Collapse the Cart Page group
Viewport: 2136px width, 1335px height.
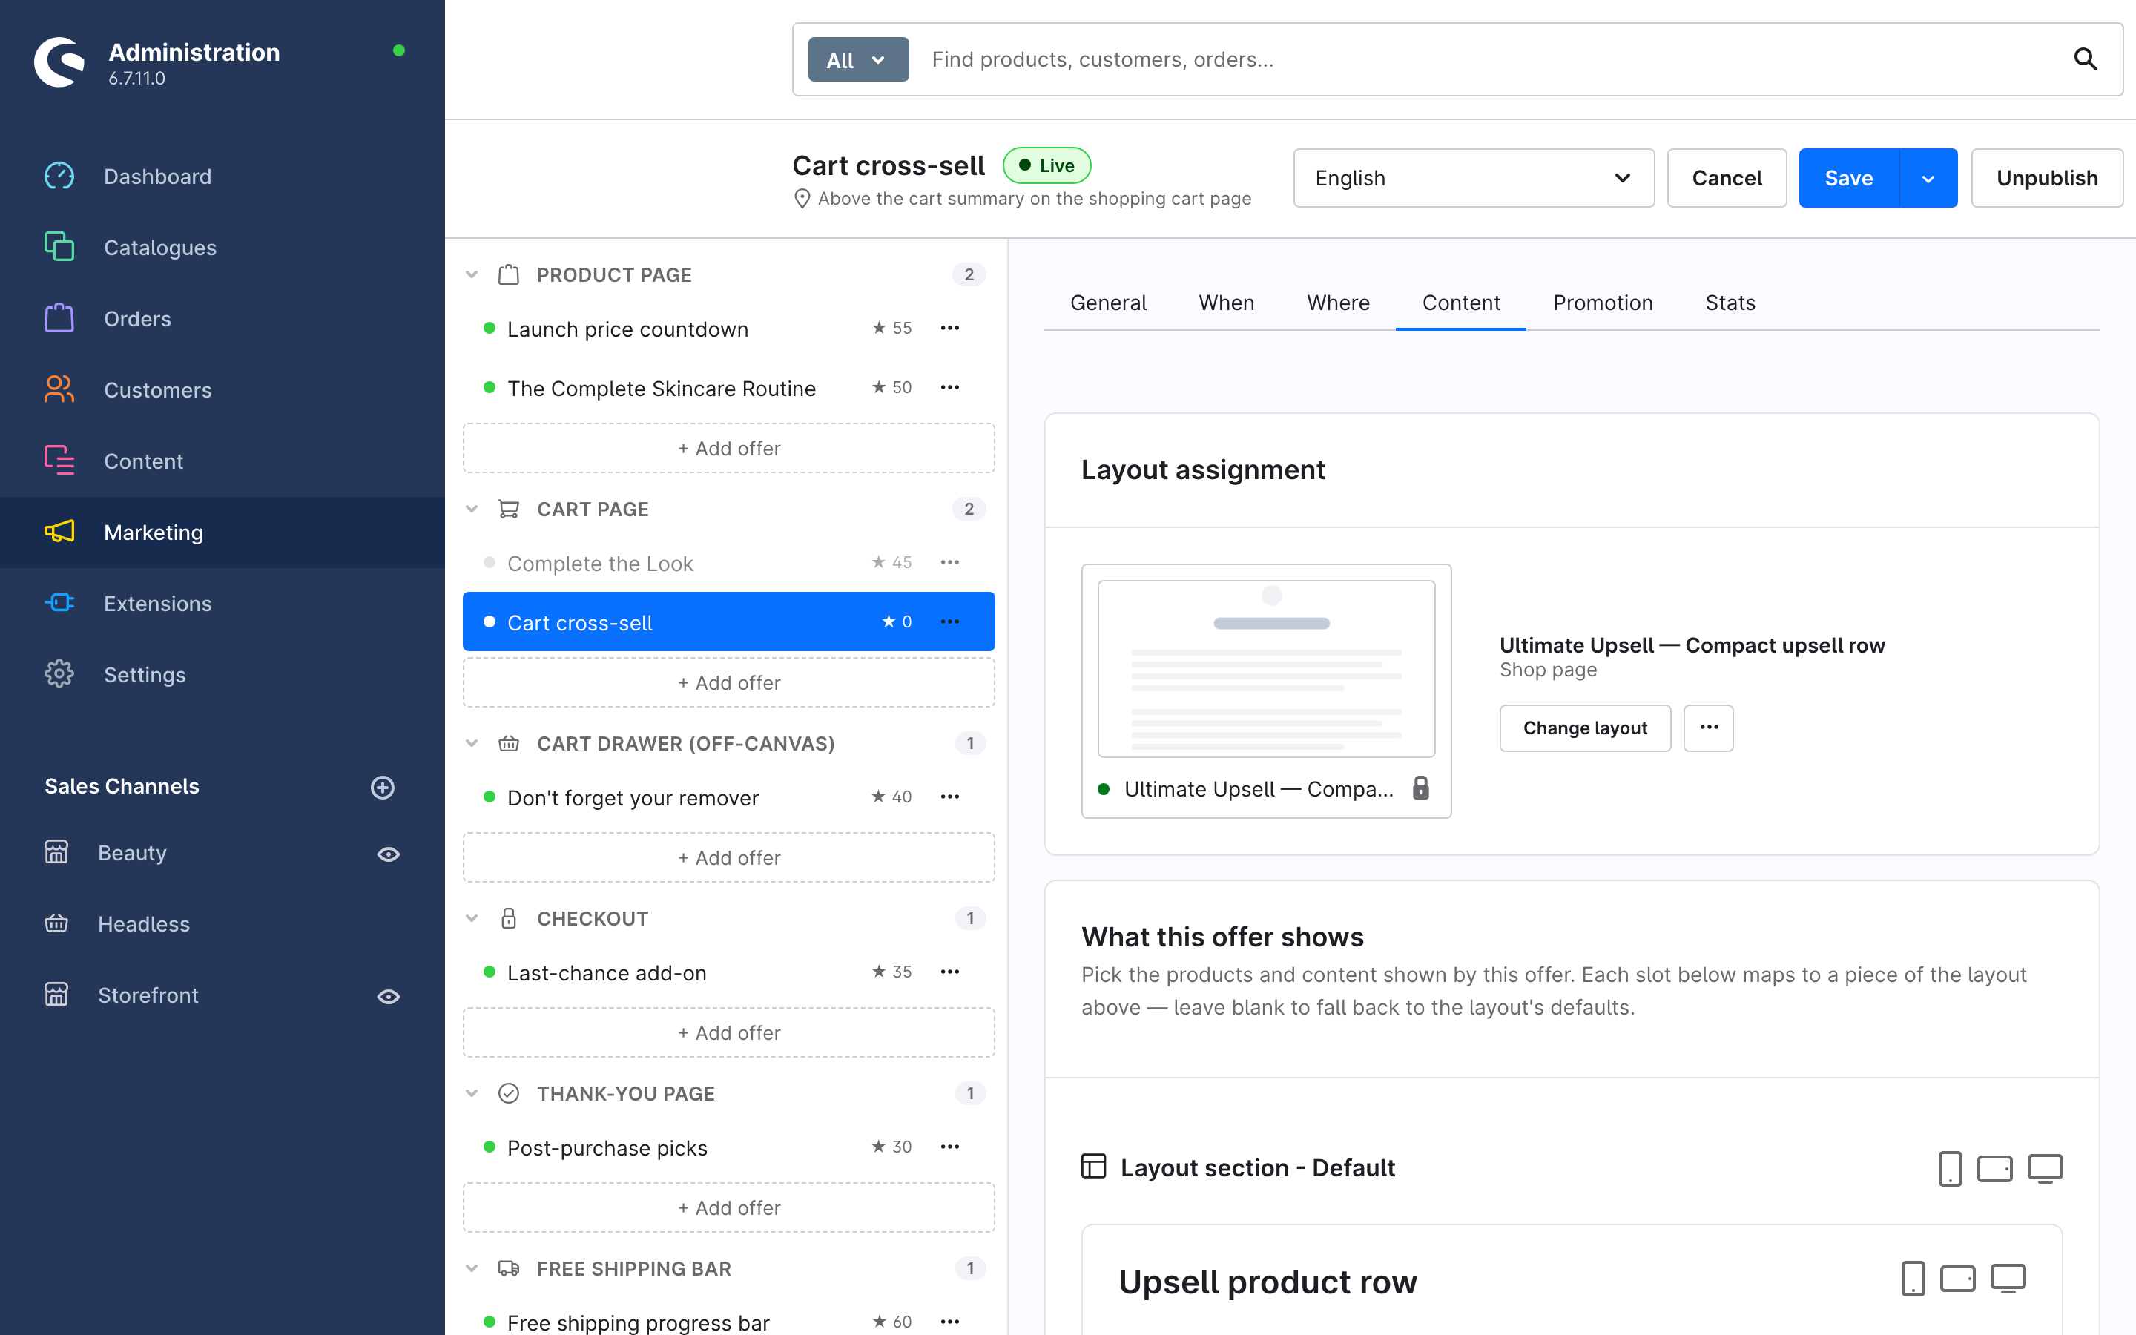(x=472, y=509)
